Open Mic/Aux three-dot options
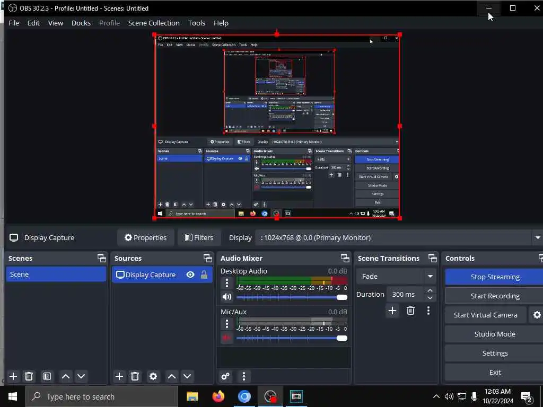Viewport: 543px width, 407px height. click(x=227, y=324)
